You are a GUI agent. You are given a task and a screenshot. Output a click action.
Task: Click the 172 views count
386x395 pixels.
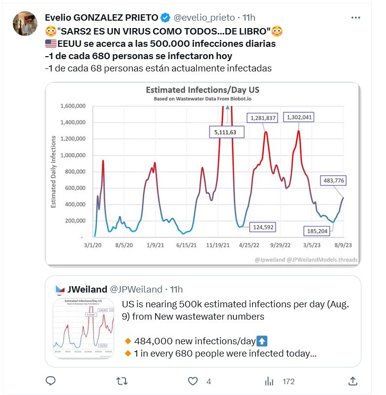[x=288, y=381]
